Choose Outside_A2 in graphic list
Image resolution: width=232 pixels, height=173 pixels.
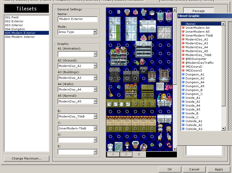201,125
